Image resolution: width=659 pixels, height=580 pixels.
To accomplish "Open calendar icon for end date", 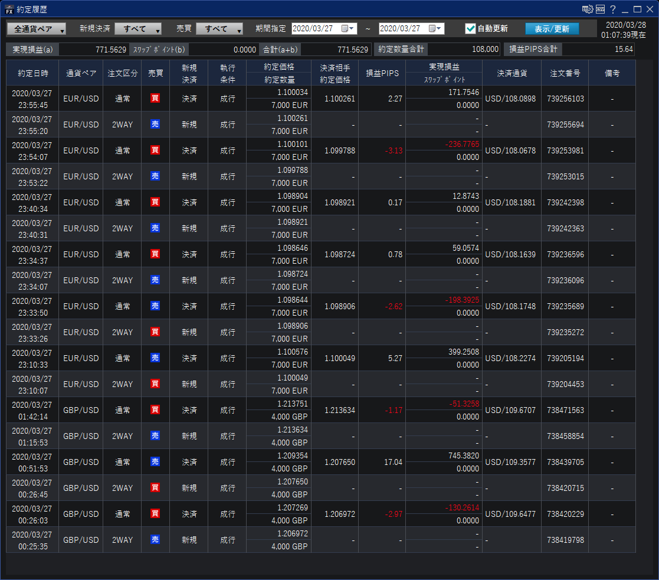I will tap(432, 28).
